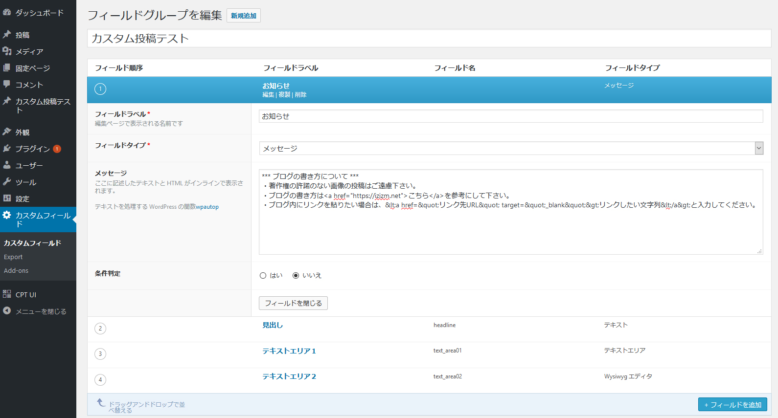Viewport: 778px width, 418px height.
Task: Click field type text テキストエリア
Action: click(625, 351)
